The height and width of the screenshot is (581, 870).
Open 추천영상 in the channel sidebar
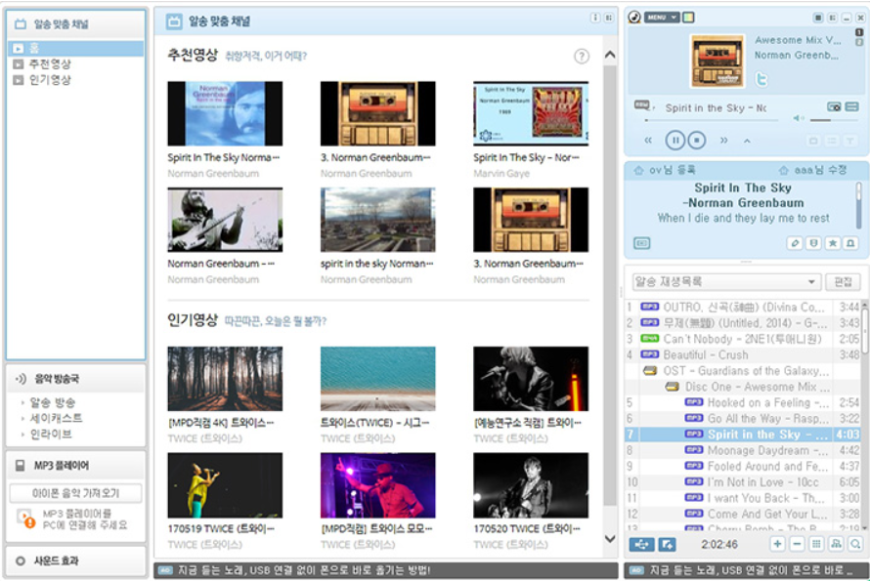coord(50,64)
